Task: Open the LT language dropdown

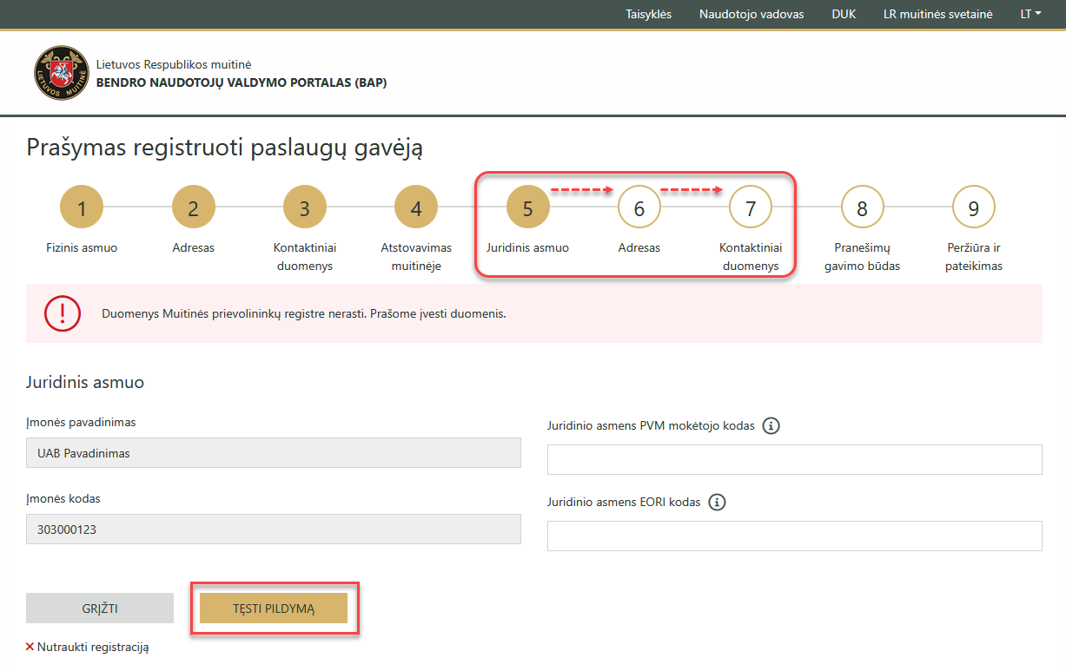Action: tap(1029, 14)
